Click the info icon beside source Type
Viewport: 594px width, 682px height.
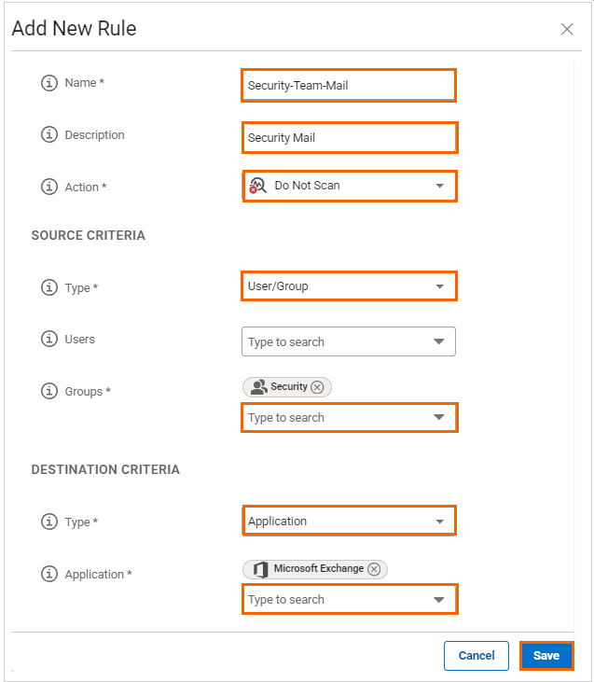click(x=49, y=287)
